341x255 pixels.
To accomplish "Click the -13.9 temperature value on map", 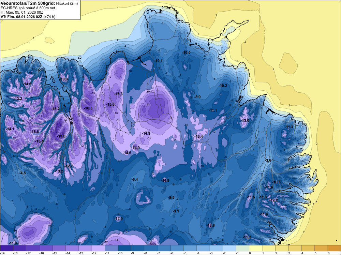I will (64, 79).
